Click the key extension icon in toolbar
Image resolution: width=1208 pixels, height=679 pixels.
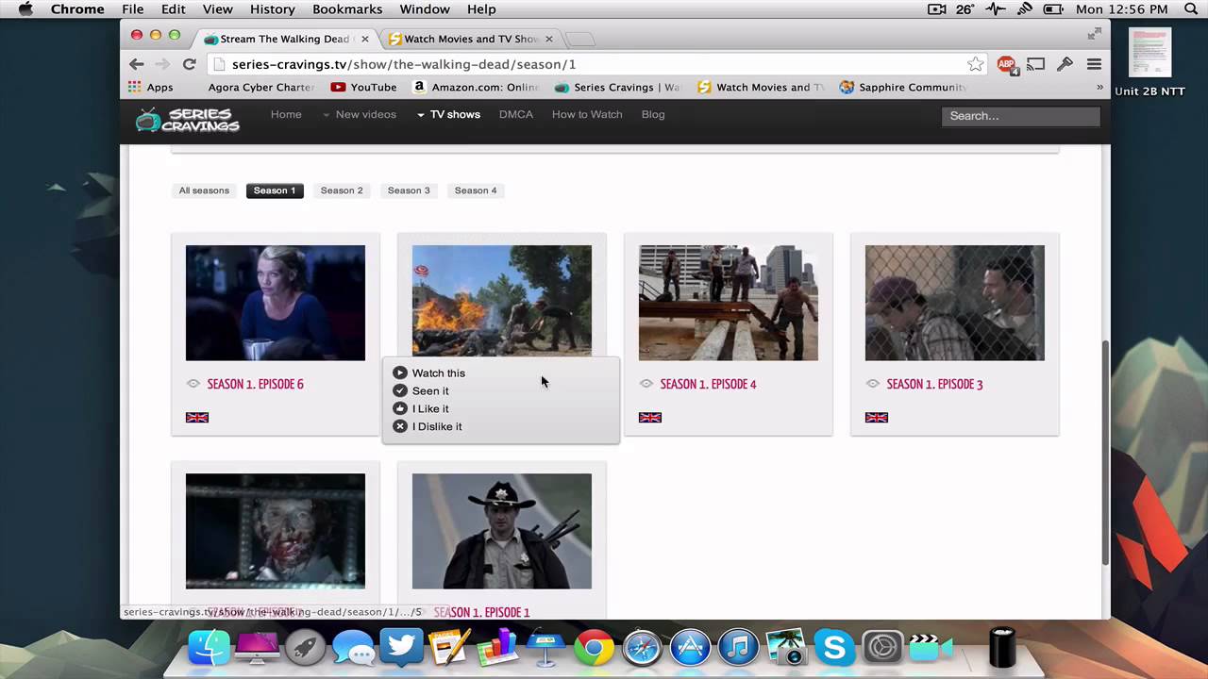1065,64
